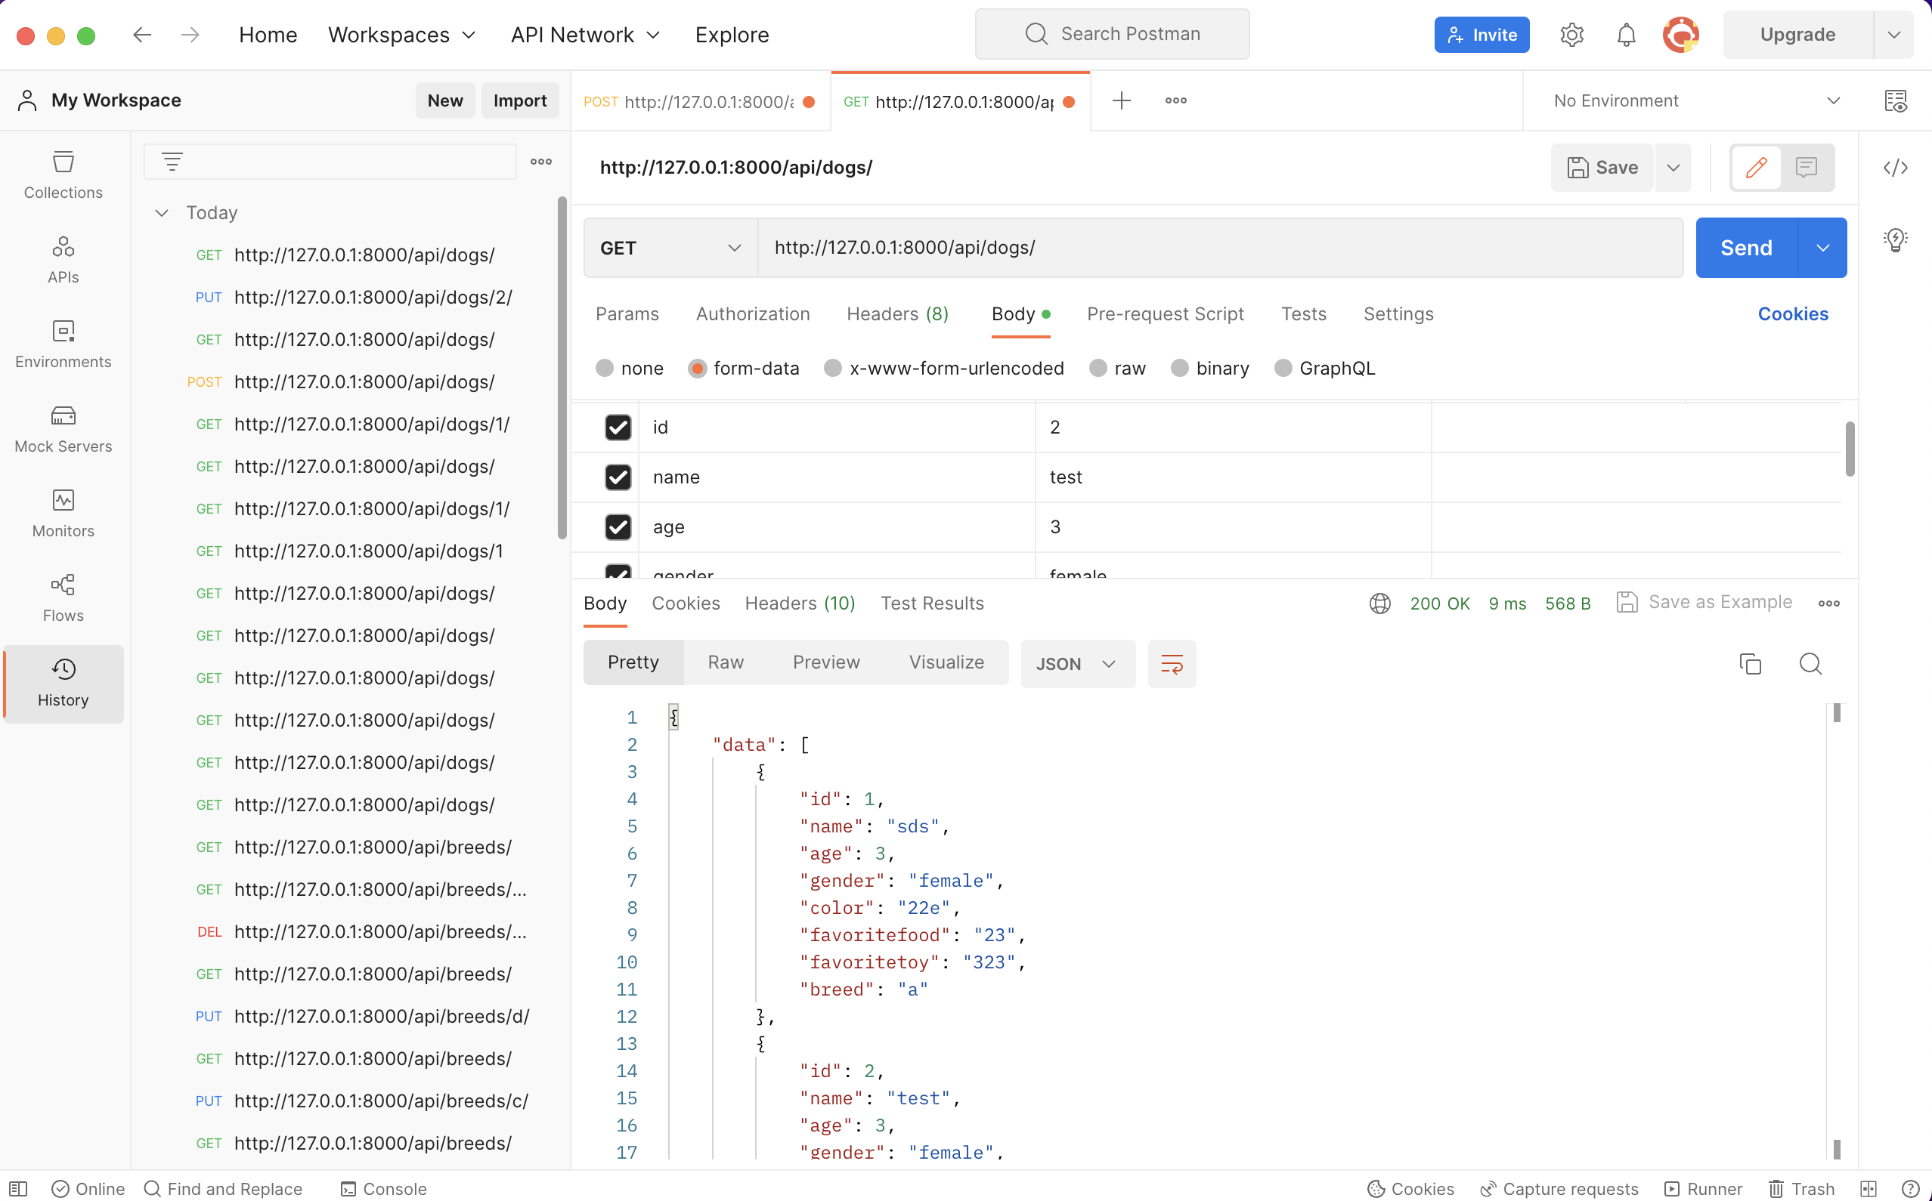
Task: Click the code snippet icon
Action: 1895,168
